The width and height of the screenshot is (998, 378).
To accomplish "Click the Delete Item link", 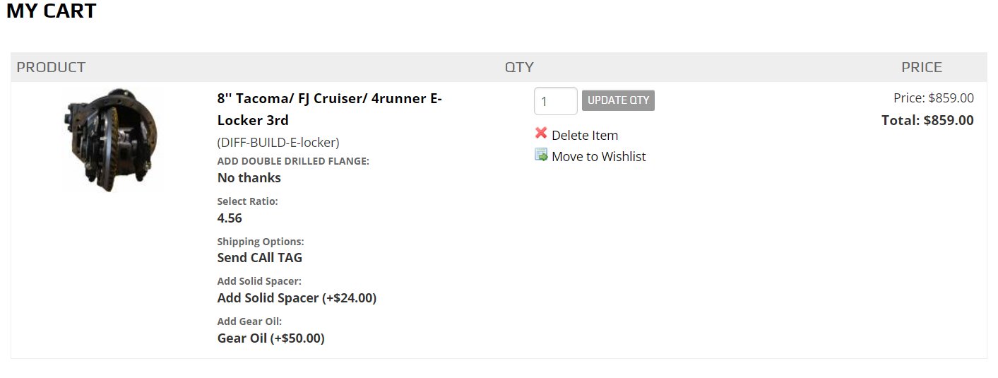I will coord(585,135).
